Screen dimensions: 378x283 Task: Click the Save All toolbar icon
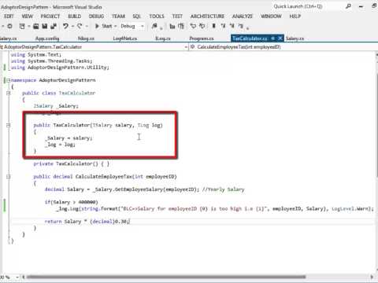[x=54, y=26]
